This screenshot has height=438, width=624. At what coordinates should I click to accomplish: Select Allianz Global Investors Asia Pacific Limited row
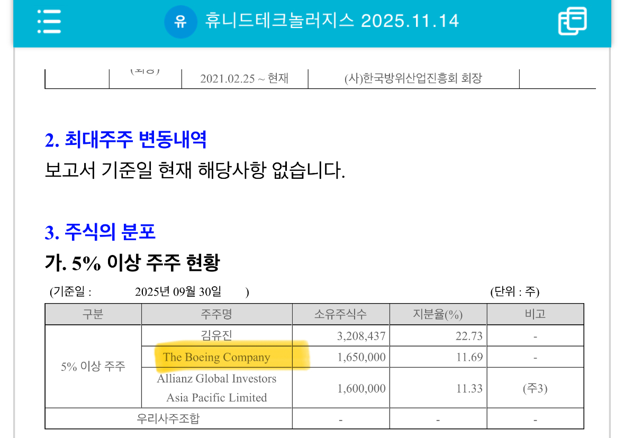[217, 387]
